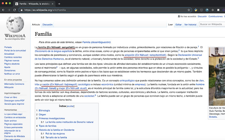
Task: Open the Contribuciones link at top
Action: (x=215, y=16)
